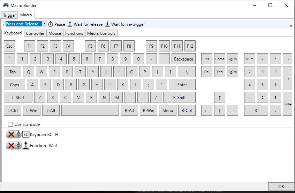Click the Pause stopwatch icon

51,24
